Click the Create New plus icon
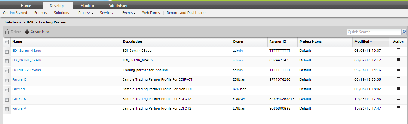Viewport: 408px width, 124px height. point(27,32)
